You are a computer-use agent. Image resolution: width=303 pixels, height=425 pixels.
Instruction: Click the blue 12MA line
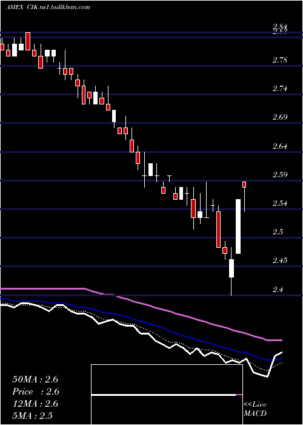162,329
